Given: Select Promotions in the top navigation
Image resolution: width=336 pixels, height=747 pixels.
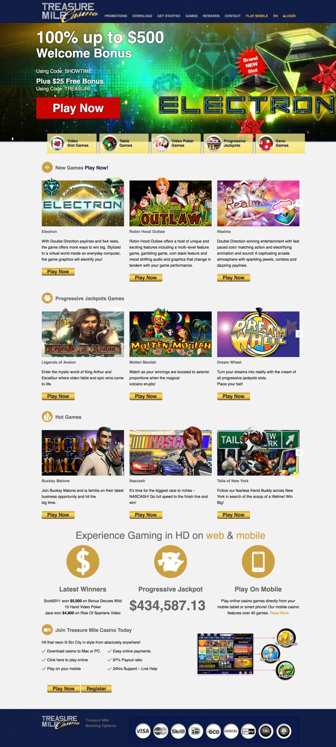Looking at the screenshot, I should click(x=116, y=16).
